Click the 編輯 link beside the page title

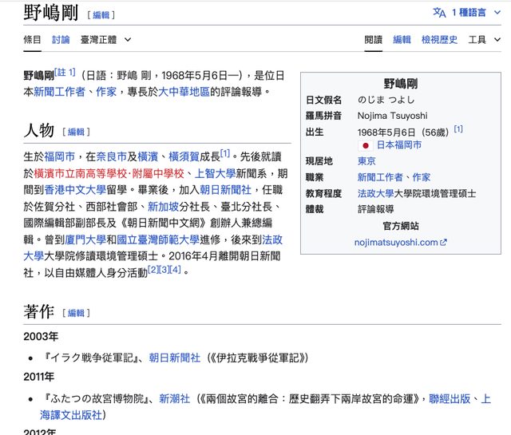coord(102,14)
